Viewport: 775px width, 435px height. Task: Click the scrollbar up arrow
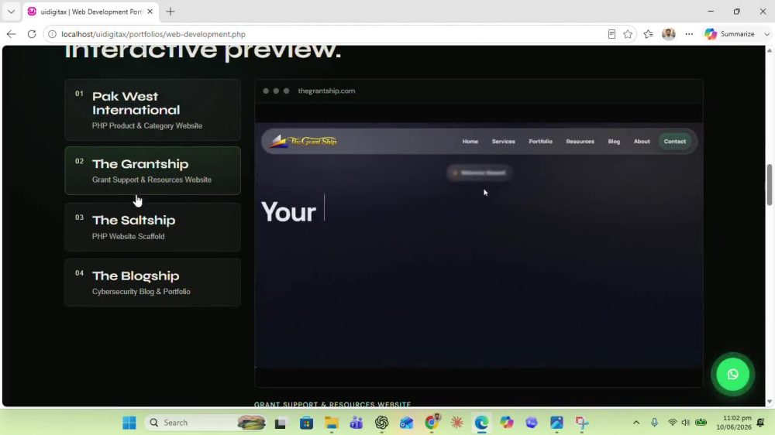[769, 50]
